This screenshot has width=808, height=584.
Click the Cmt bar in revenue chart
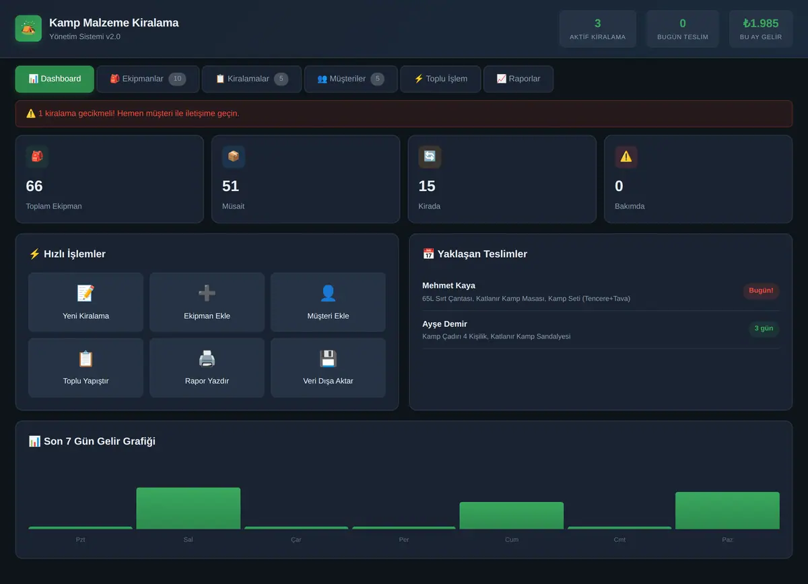[619, 527]
